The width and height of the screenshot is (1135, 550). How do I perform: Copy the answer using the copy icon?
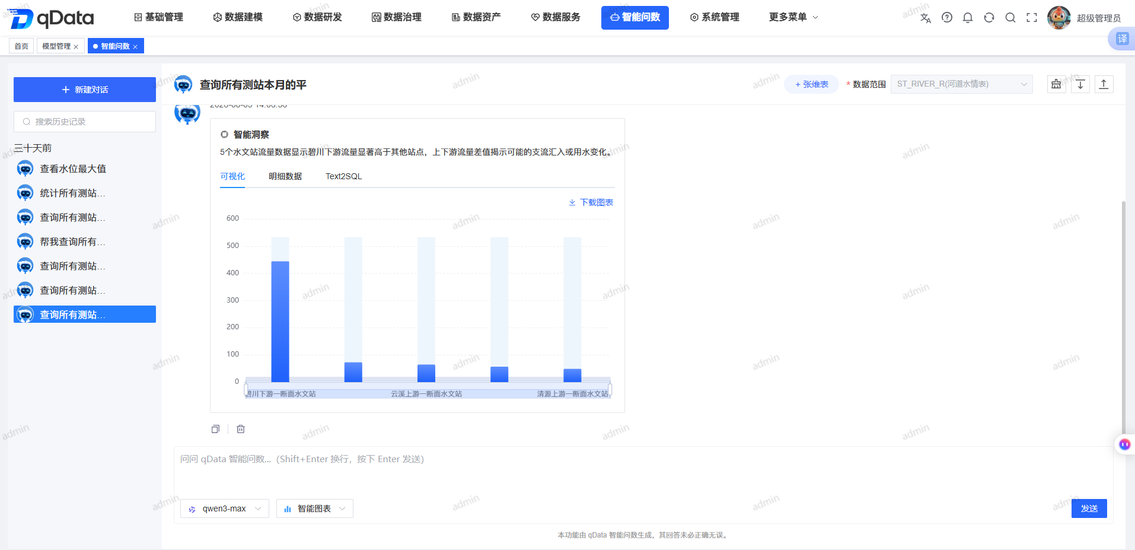pos(215,429)
